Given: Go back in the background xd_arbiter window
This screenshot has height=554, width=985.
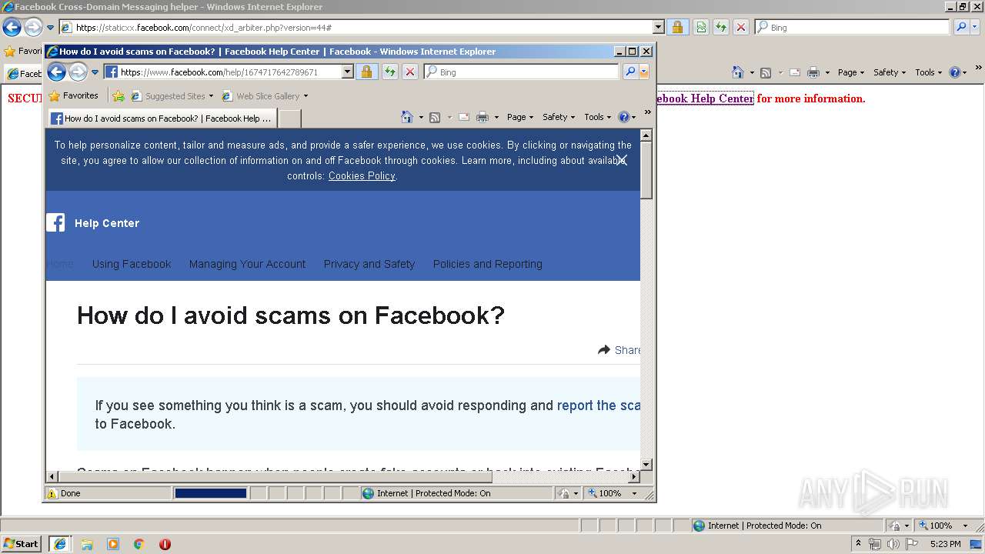Looking at the screenshot, I should (x=12, y=28).
